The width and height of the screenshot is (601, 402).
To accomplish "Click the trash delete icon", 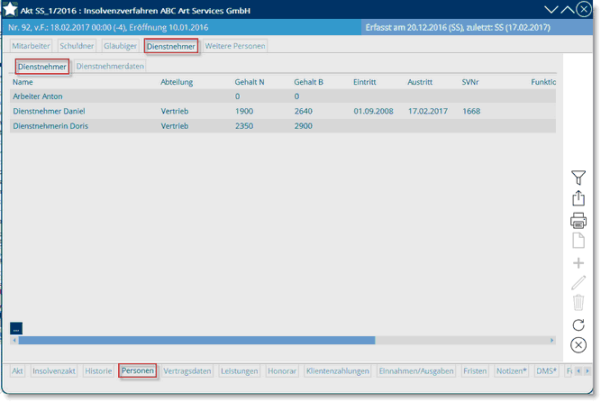I will (x=578, y=303).
